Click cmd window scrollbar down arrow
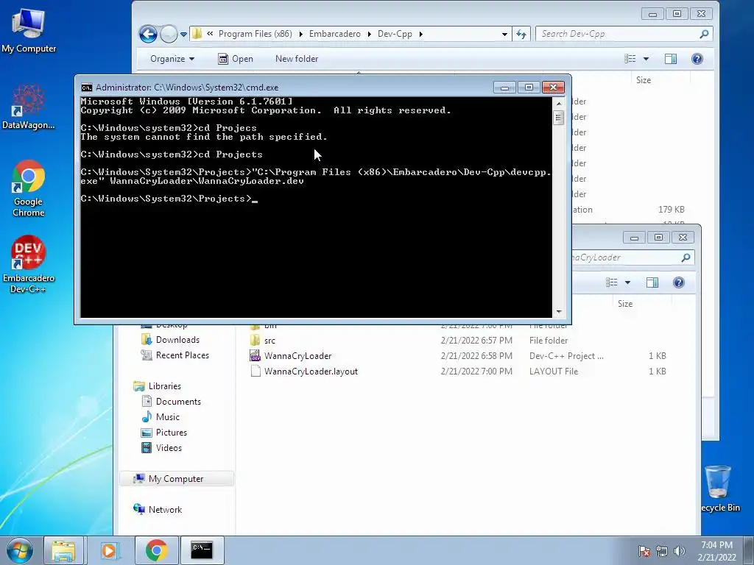754x565 pixels. pos(559,312)
